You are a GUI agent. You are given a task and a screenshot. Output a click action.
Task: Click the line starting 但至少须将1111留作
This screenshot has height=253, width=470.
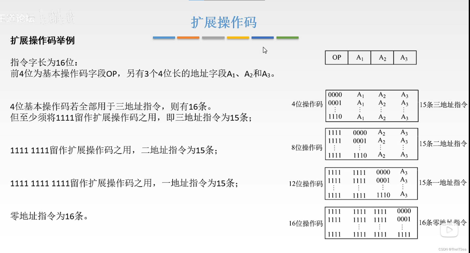click(x=131, y=118)
